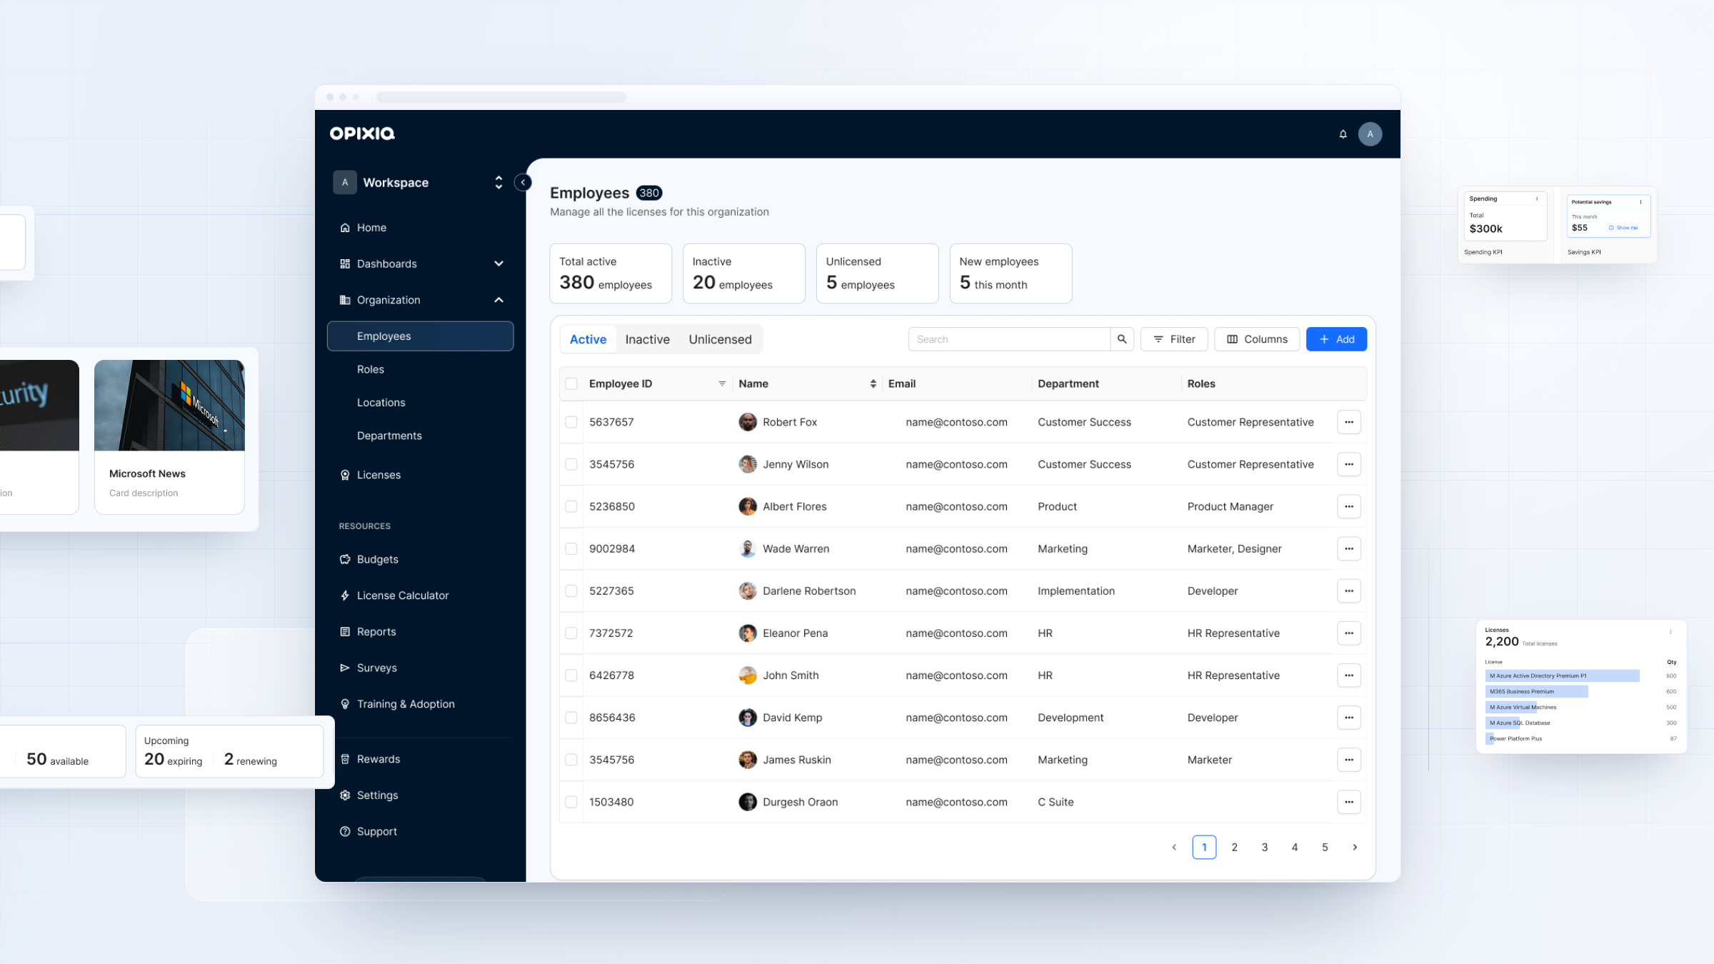The height and width of the screenshot is (964, 1714).
Task: Click the employee Search field
Action: click(x=1009, y=339)
